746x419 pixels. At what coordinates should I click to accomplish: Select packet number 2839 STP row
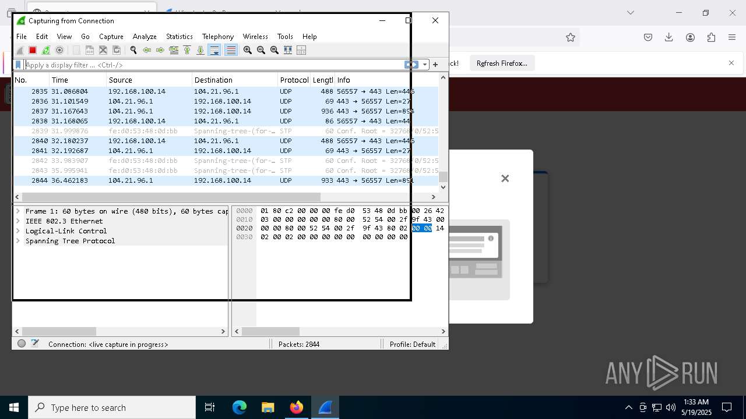[x=226, y=131]
